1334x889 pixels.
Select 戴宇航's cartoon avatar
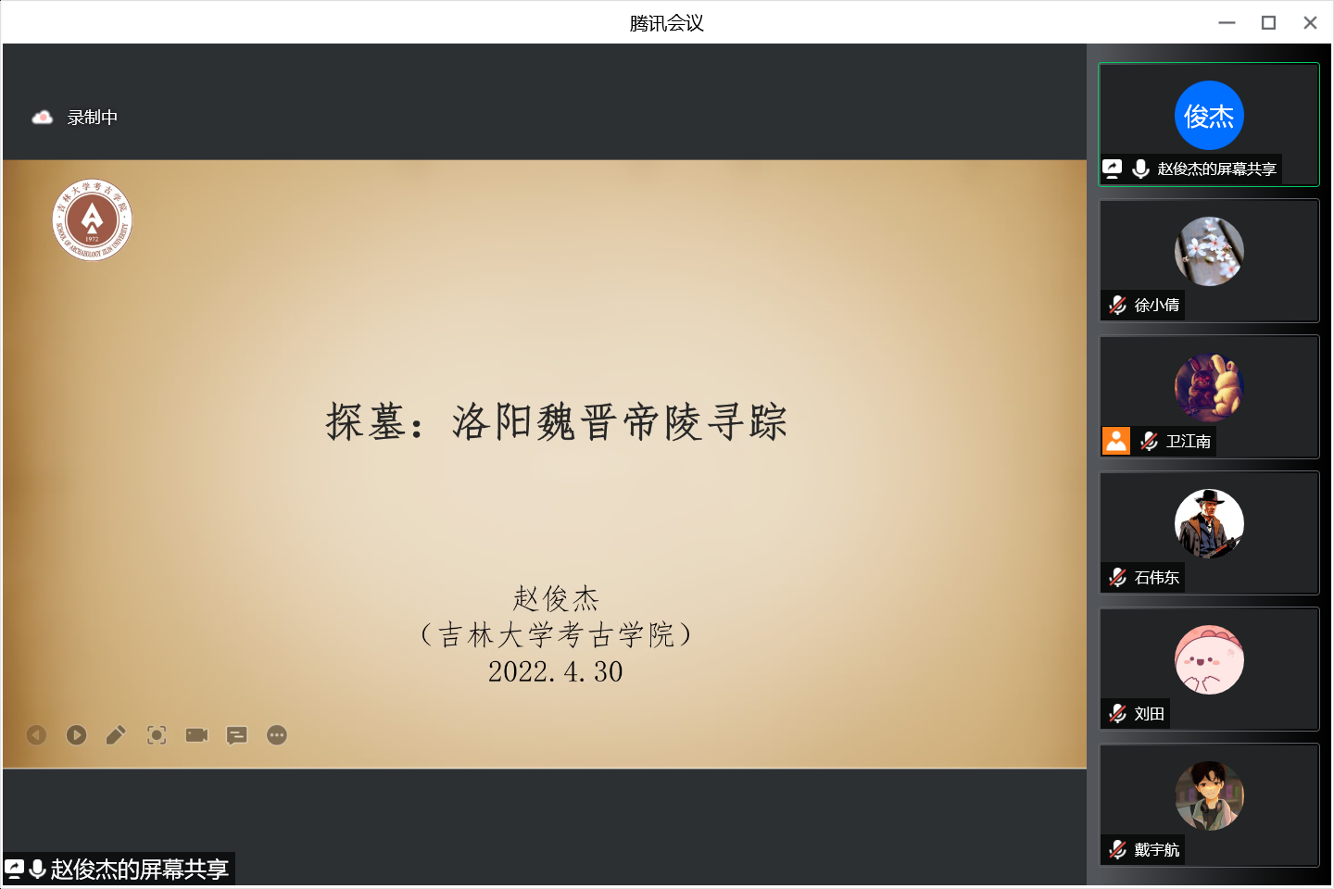coord(1209,795)
